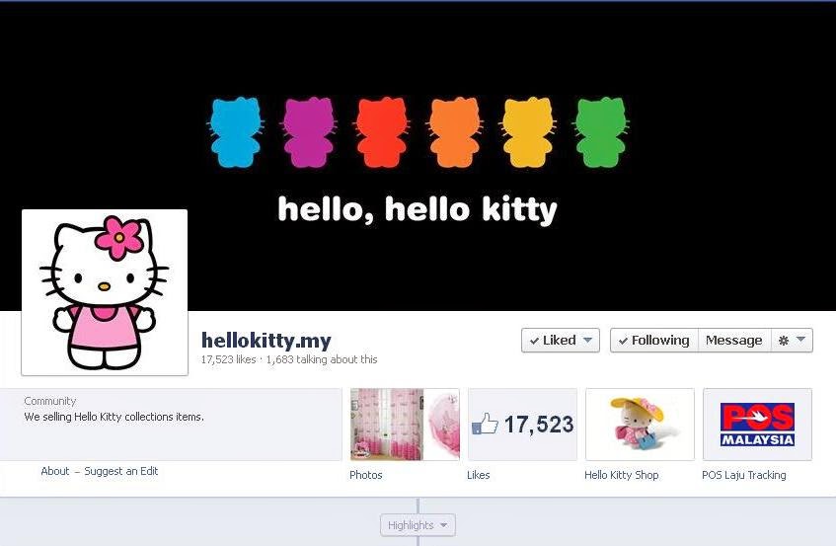Open the Photos tab thumbnail
The height and width of the screenshot is (546, 836).
pyautogui.click(x=405, y=425)
